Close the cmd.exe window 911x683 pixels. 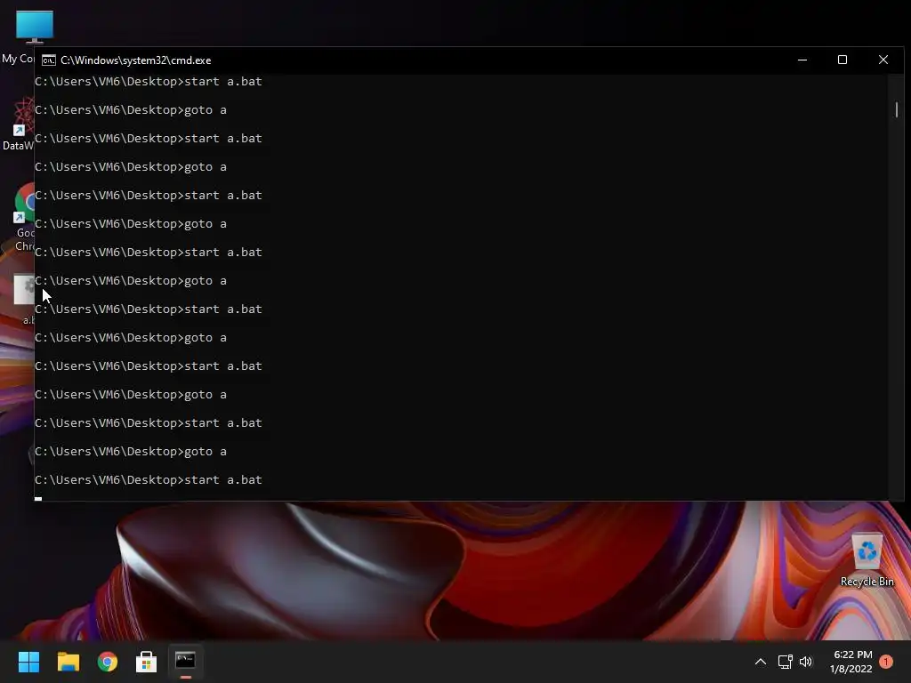[x=883, y=60]
